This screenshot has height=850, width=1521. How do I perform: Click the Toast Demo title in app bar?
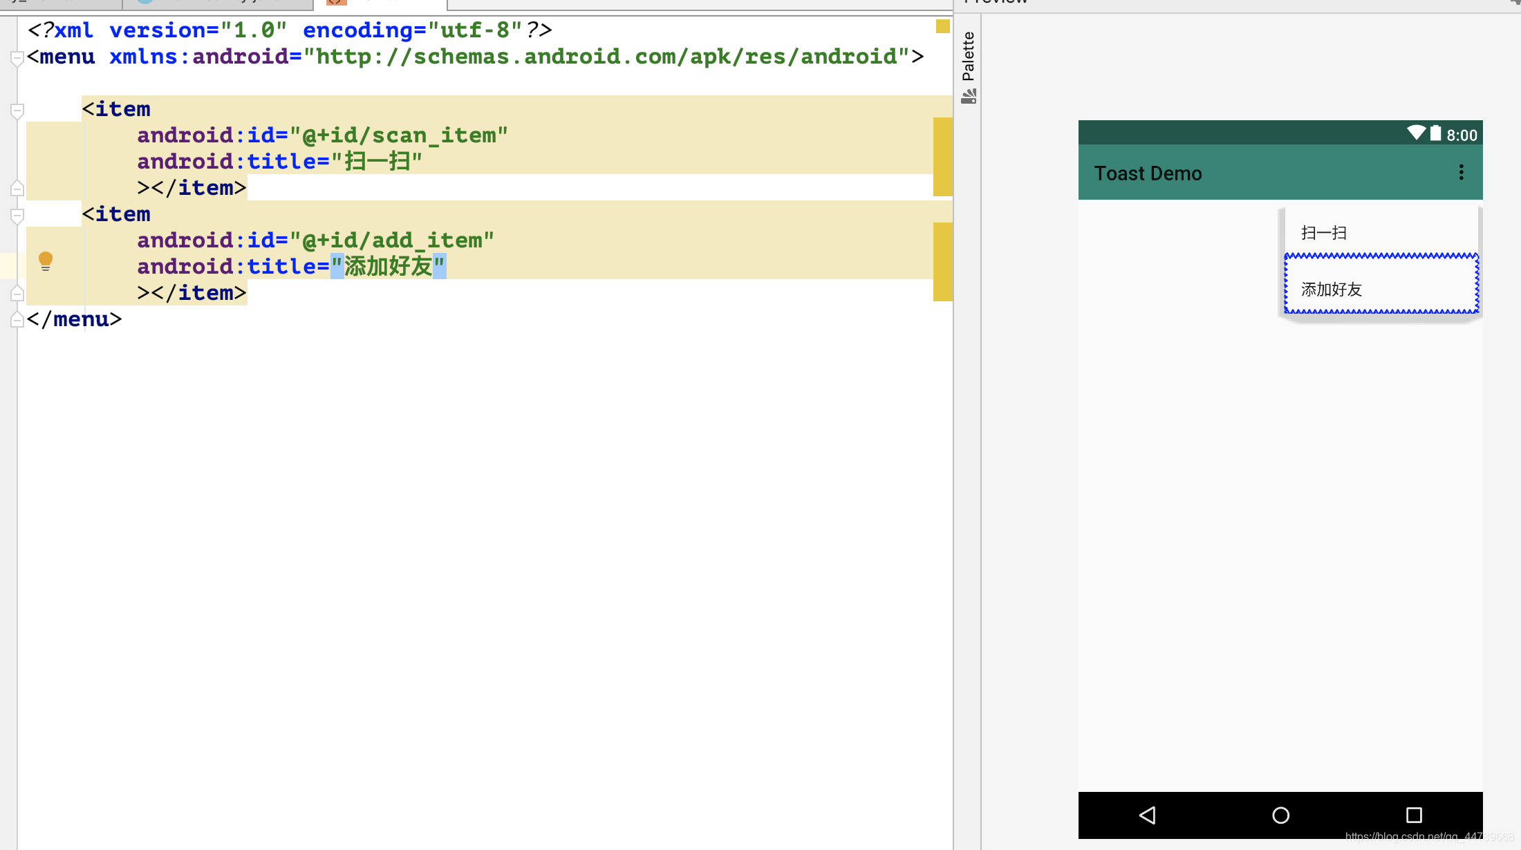(x=1148, y=173)
